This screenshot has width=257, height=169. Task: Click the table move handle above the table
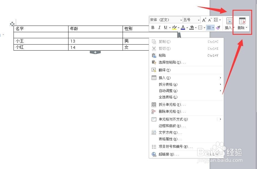point(12,24)
